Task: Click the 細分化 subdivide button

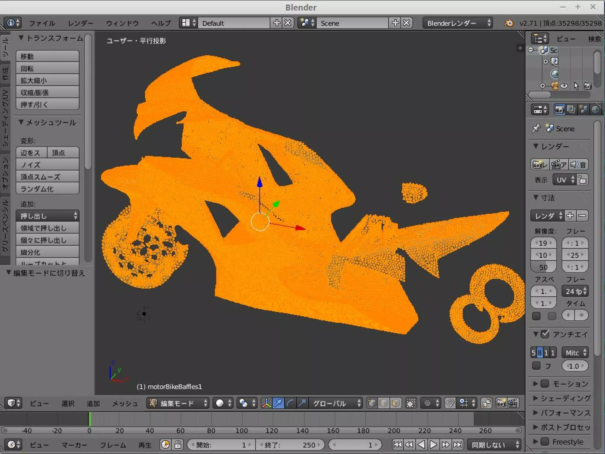Action: [x=47, y=252]
